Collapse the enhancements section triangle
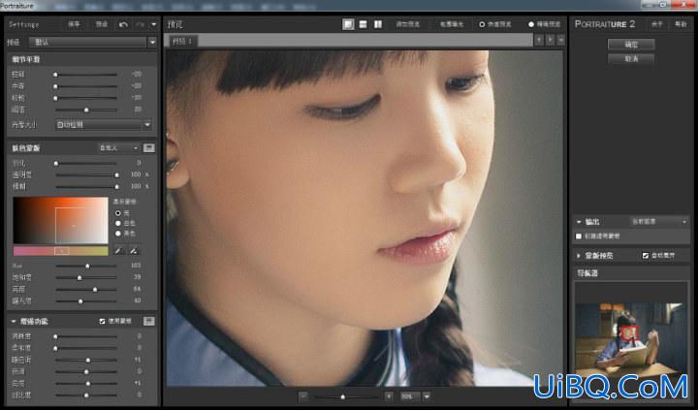The image size is (698, 410). [x=14, y=321]
